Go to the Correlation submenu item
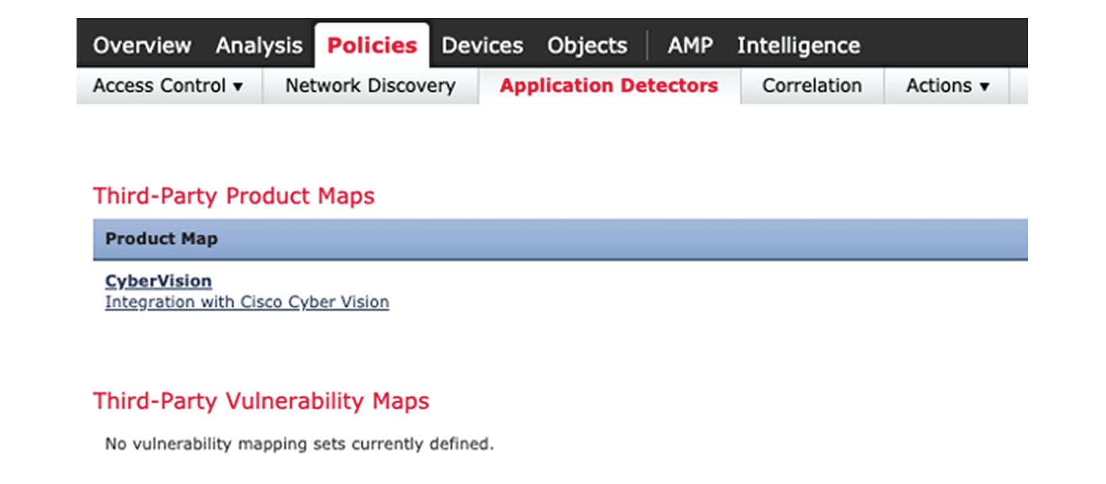This screenshot has width=1106, height=484. (812, 86)
